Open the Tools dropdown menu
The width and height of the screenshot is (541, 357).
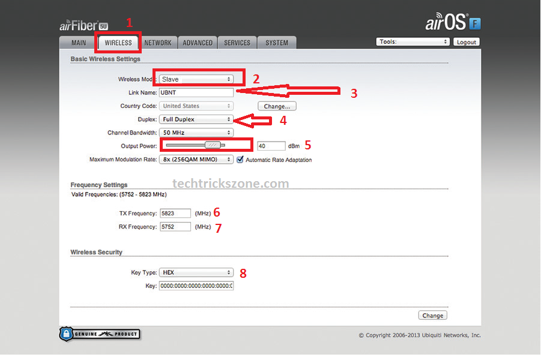coord(413,42)
